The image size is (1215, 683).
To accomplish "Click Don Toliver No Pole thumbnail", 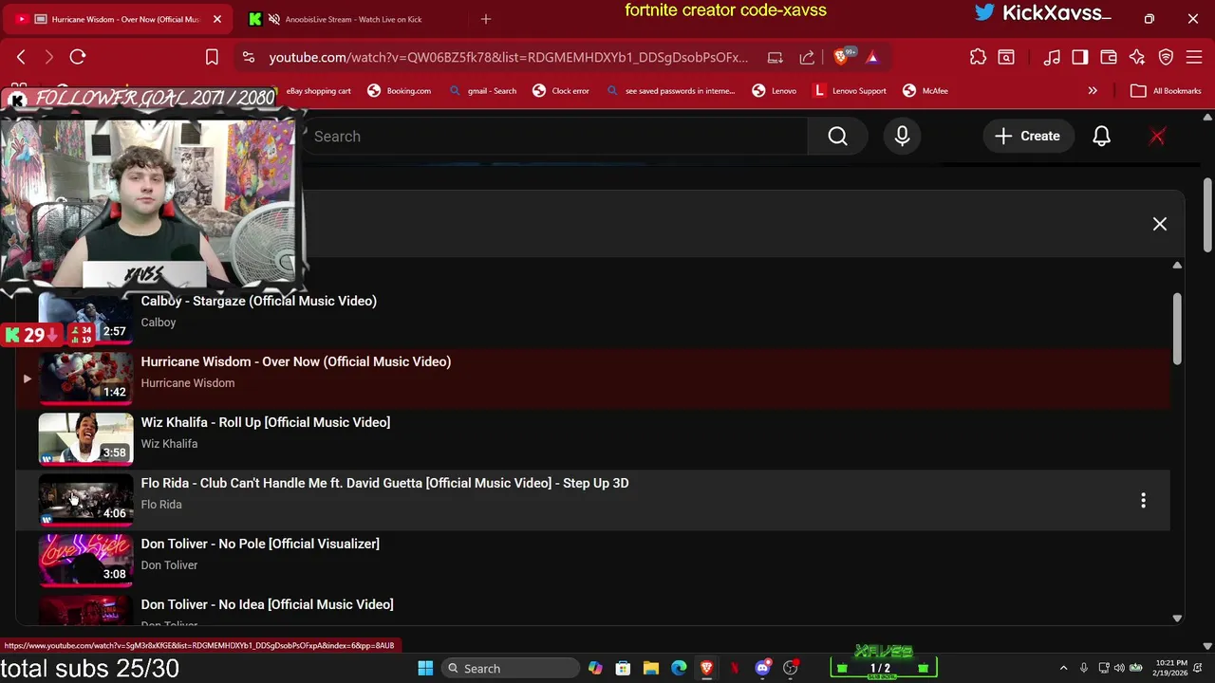I will point(85,560).
